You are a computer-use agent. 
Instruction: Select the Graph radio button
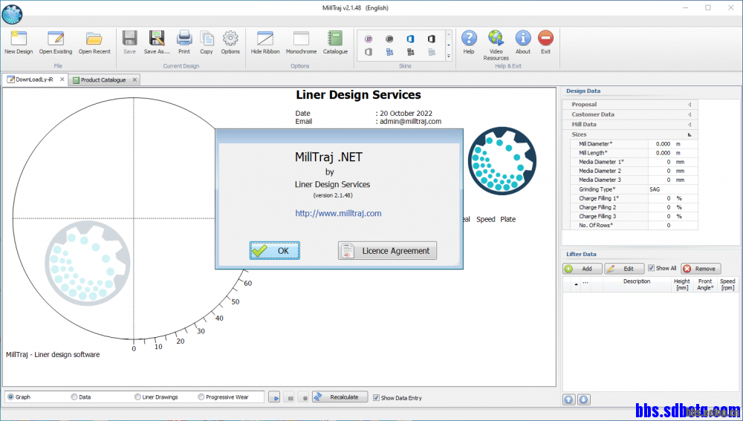click(x=10, y=396)
